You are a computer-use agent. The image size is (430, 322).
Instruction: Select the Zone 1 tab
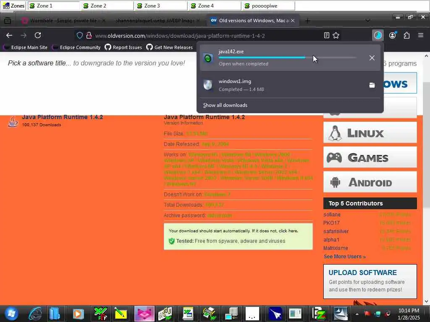tap(54, 6)
